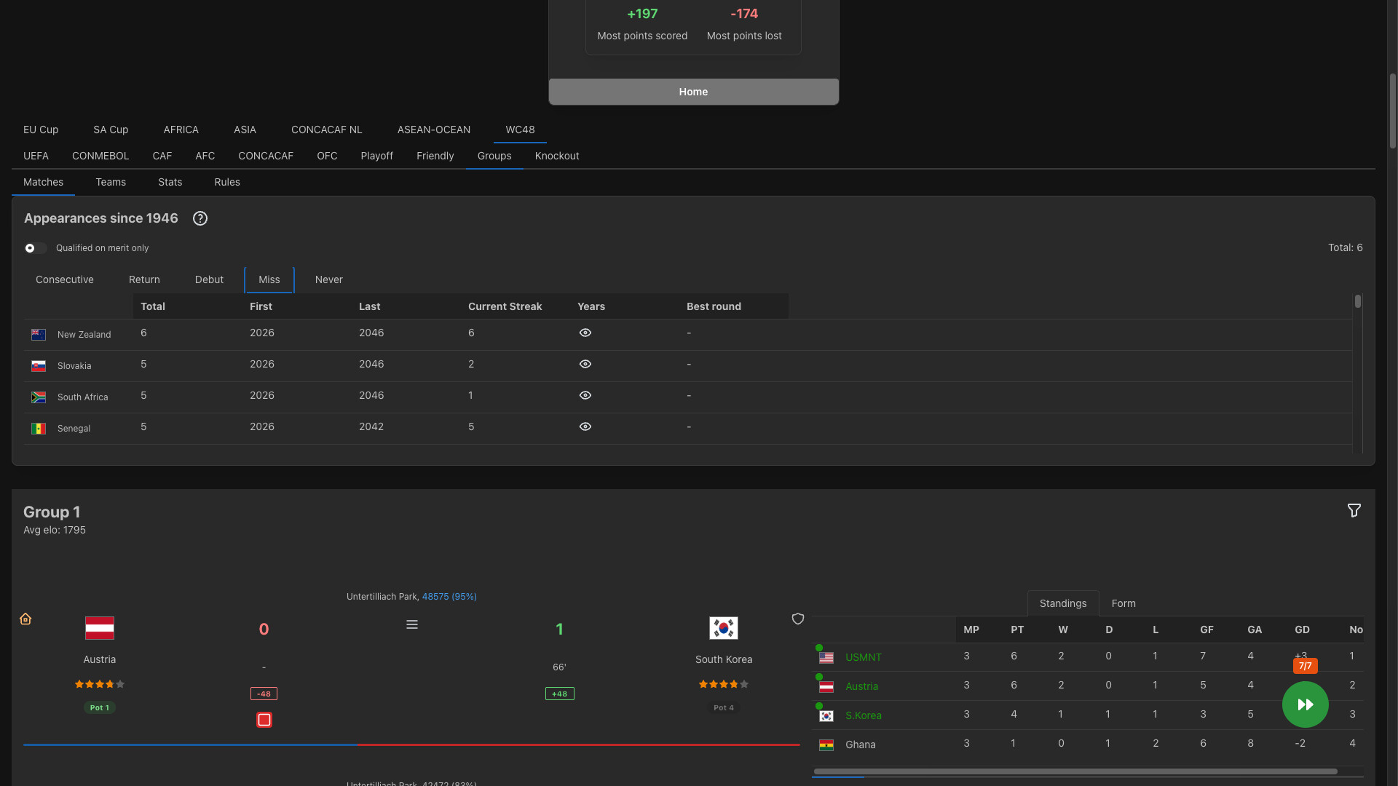Image resolution: width=1398 pixels, height=786 pixels.
Task: Switch to the Form tab
Action: pyautogui.click(x=1123, y=603)
